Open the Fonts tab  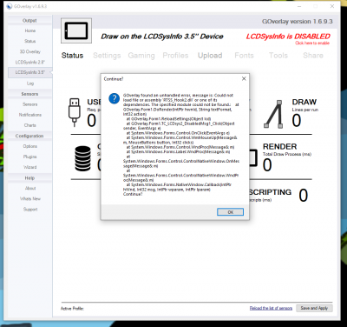coord(244,56)
